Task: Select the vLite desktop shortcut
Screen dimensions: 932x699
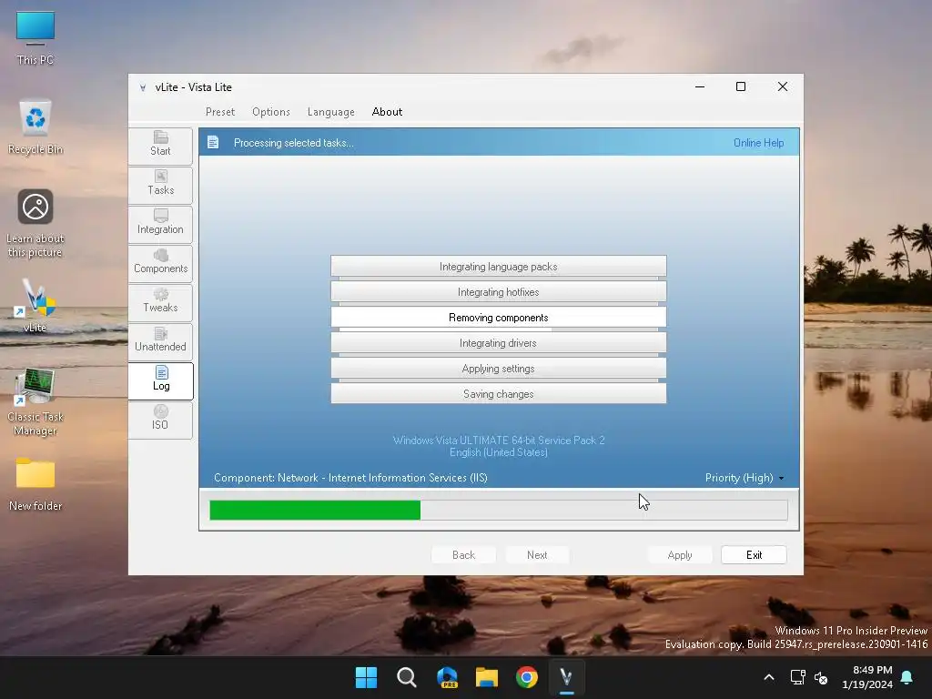Action: point(35,306)
